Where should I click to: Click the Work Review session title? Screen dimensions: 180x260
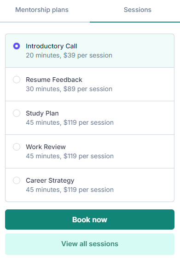tap(46, 147)
